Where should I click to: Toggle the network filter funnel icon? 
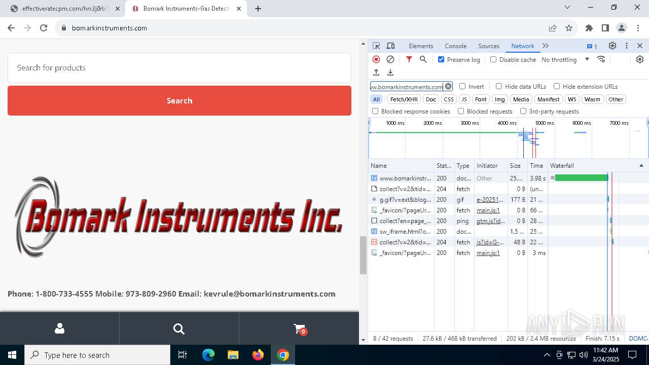pyautogui.click(x=409, y=59)
